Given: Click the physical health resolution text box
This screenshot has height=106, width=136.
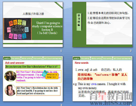Looking at the screenshot, I should click(38, 91).
